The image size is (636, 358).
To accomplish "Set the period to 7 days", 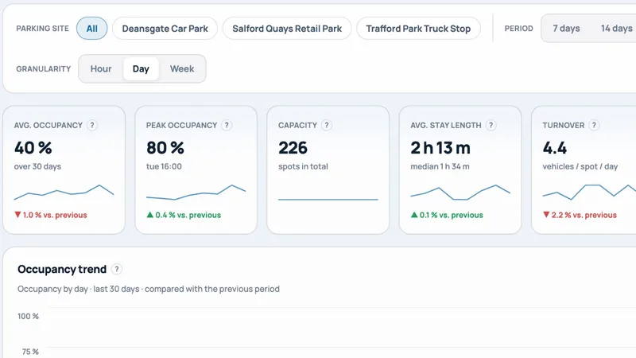I will (566, 29).
